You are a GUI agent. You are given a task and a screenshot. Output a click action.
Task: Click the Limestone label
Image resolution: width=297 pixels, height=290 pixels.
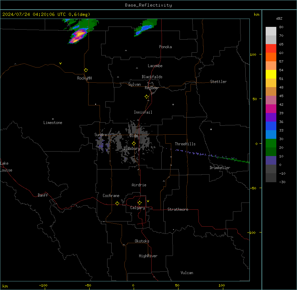click(x=53, y=123)
